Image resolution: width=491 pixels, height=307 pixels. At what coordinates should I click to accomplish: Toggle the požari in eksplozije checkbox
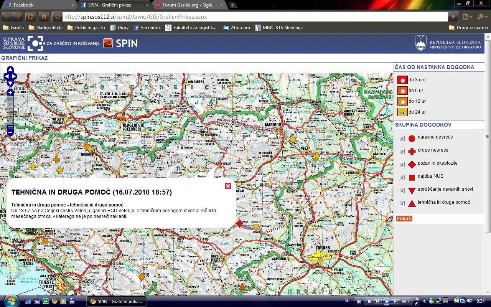[402, 164]
